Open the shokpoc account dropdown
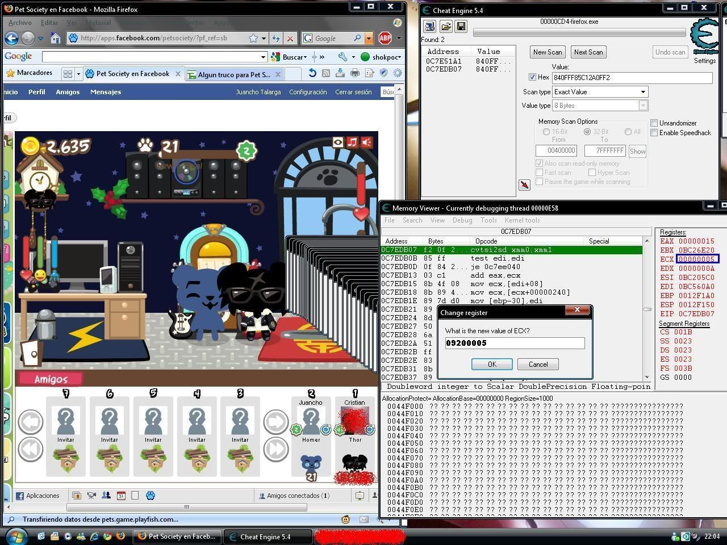Screen dimensions: 727x545 [400, 57]
